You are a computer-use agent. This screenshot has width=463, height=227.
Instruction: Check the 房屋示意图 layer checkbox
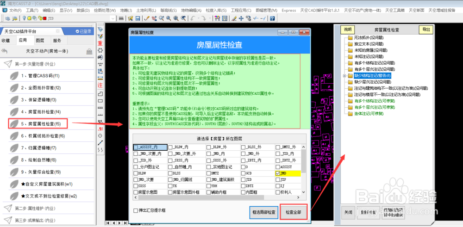point(136,192)
